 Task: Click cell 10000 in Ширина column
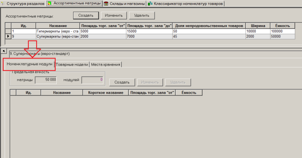(258, 31)
